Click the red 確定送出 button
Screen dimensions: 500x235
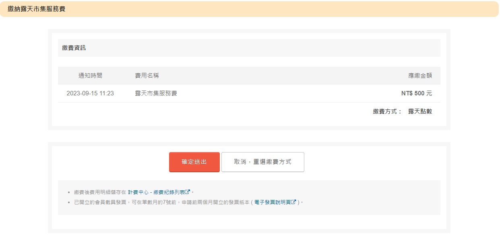194,162
